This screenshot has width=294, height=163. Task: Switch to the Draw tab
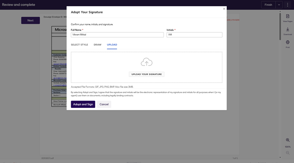97,45
